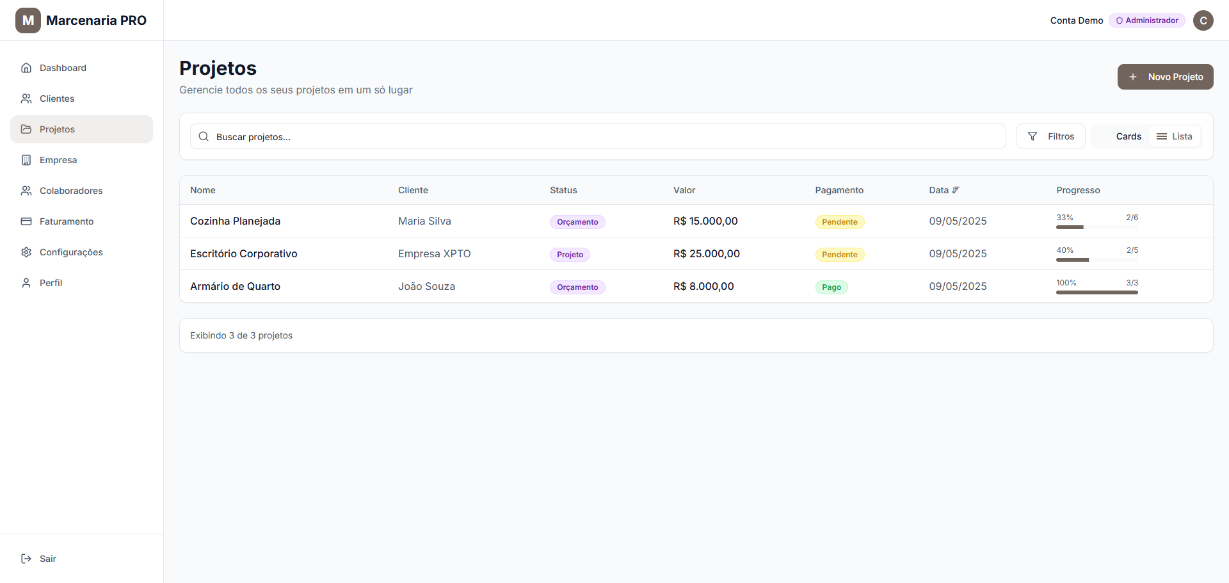Click 'Exibindo 3 de 3 projetos' footer text
The height and width of the screenshot is (583, 1229).
[x=241, y=335]
